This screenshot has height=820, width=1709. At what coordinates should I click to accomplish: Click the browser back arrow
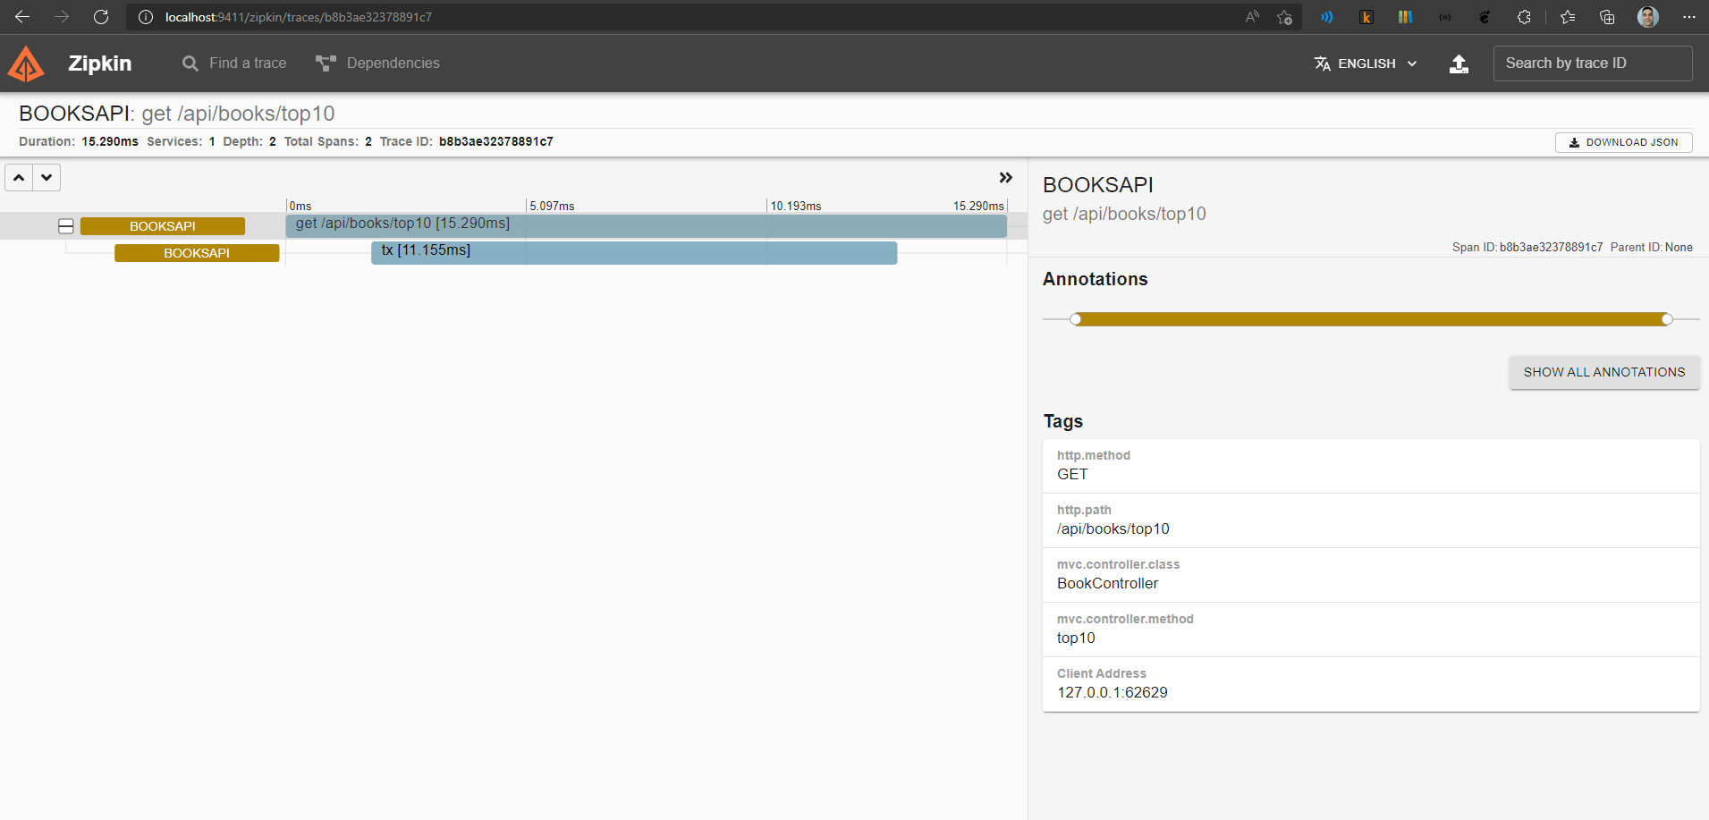22,17
